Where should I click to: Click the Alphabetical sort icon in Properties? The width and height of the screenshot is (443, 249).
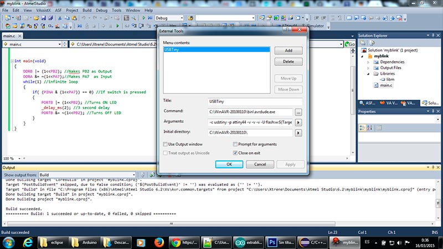click(x=369, y=128)
